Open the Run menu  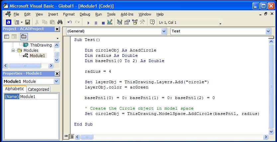[x=99, y=15]
